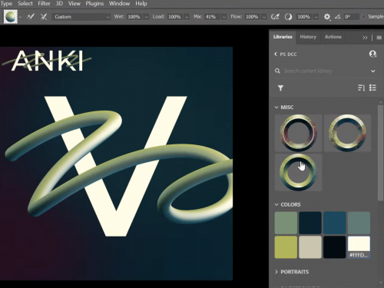This screenshot has width=384, height=288.
Task: Open the Plugins menu
Action: (x=94, y=4)
